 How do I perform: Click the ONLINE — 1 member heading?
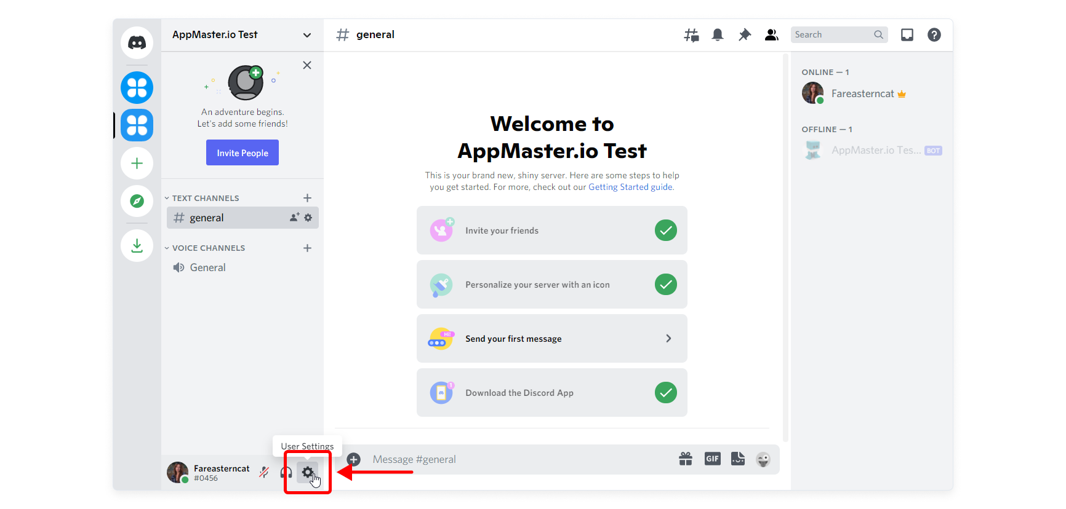(x=825, y=73)
